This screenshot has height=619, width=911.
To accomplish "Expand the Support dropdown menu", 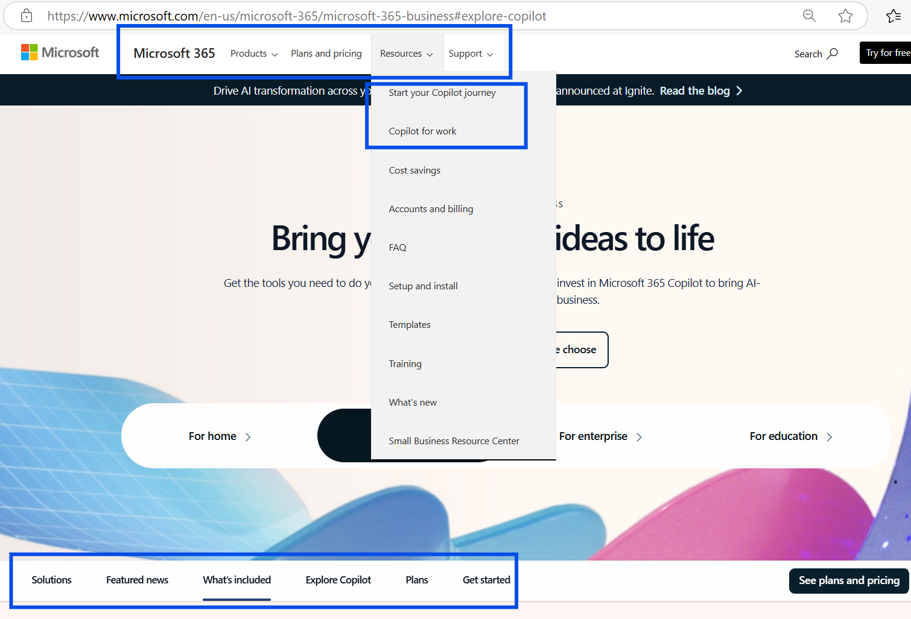I will [471, 54].
